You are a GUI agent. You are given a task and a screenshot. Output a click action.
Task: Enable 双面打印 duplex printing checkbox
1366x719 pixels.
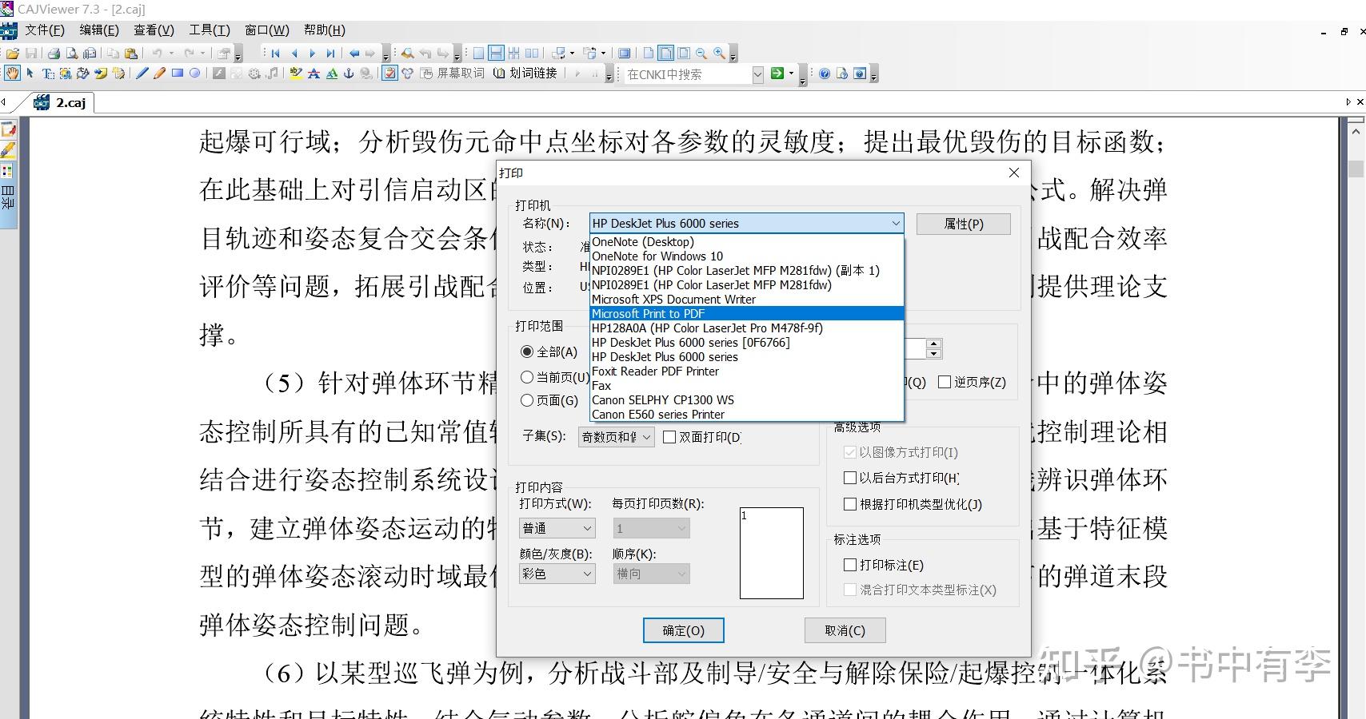click(670, 437)
